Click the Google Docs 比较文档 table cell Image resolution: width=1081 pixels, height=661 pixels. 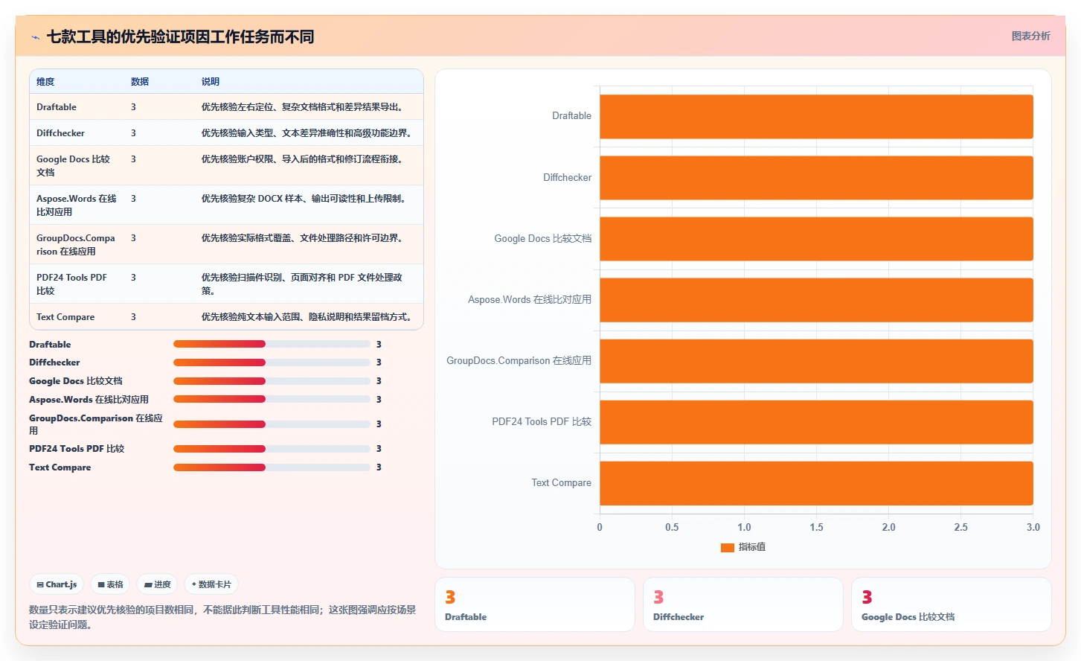pos(74,165)
